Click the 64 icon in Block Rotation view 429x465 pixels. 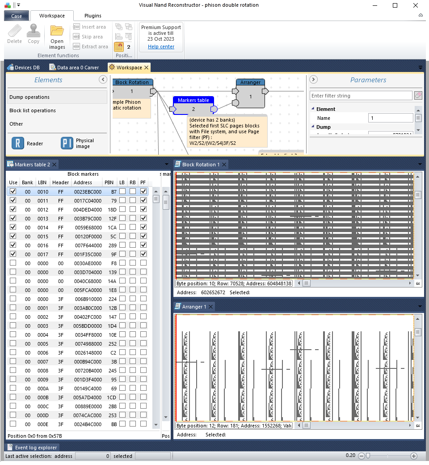418,283
